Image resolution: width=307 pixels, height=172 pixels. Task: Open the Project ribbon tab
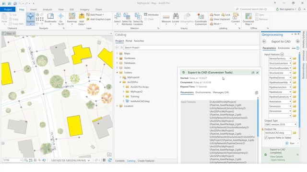click(8, 10)
